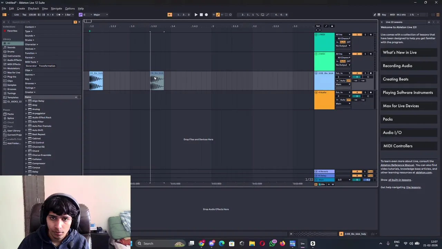Toggle the Follow playback icon
The height and width of the screenshot is (249, 442).
(170, 15)
